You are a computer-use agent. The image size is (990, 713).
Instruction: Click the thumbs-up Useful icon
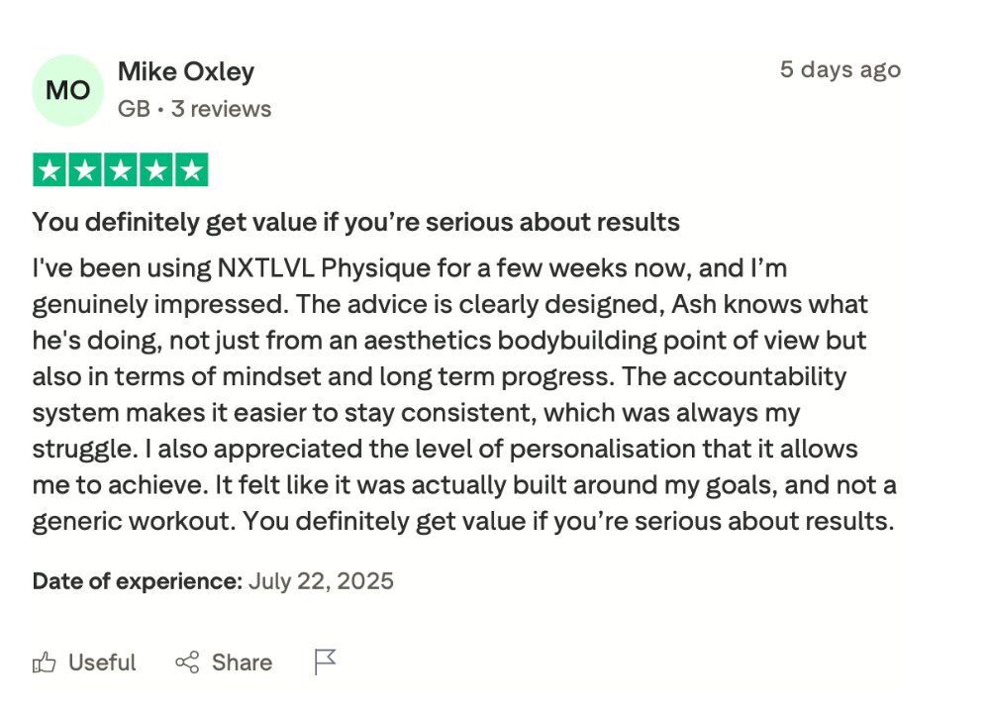point(45,662)
